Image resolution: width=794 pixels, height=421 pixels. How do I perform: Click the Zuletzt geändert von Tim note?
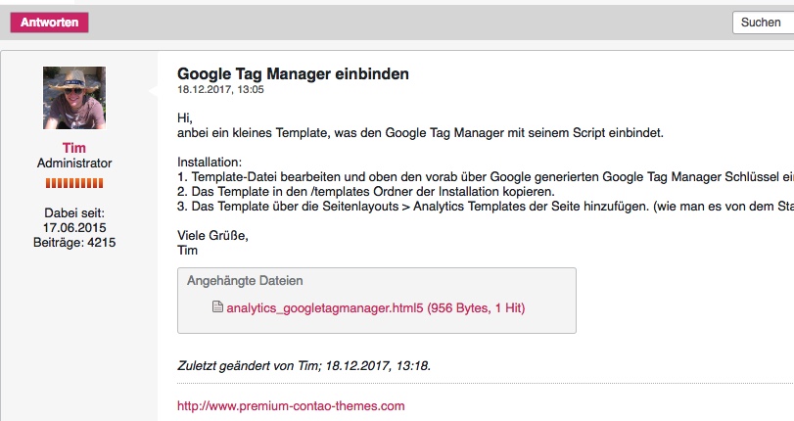(304, 365)
